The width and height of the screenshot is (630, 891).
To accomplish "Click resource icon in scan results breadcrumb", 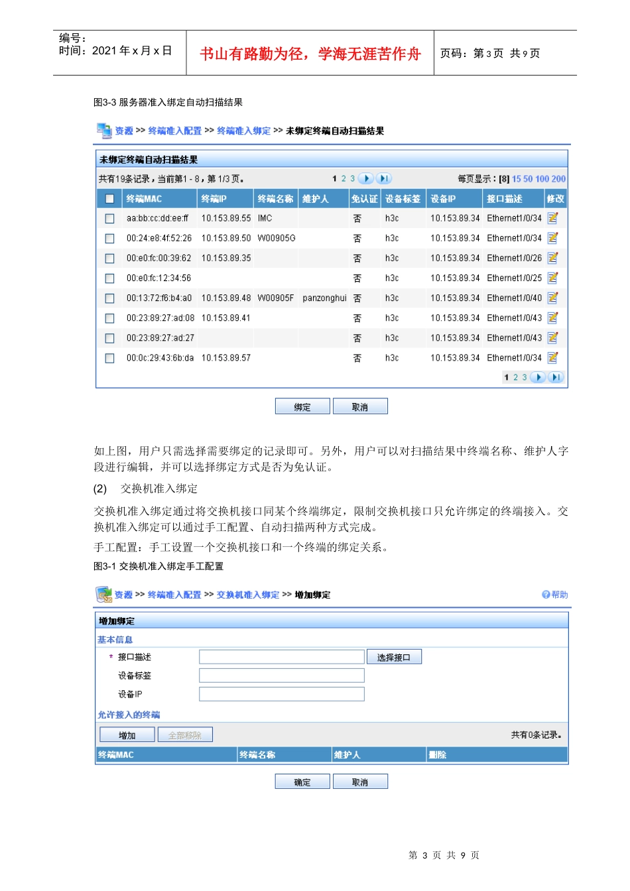I will coord(104,130).
